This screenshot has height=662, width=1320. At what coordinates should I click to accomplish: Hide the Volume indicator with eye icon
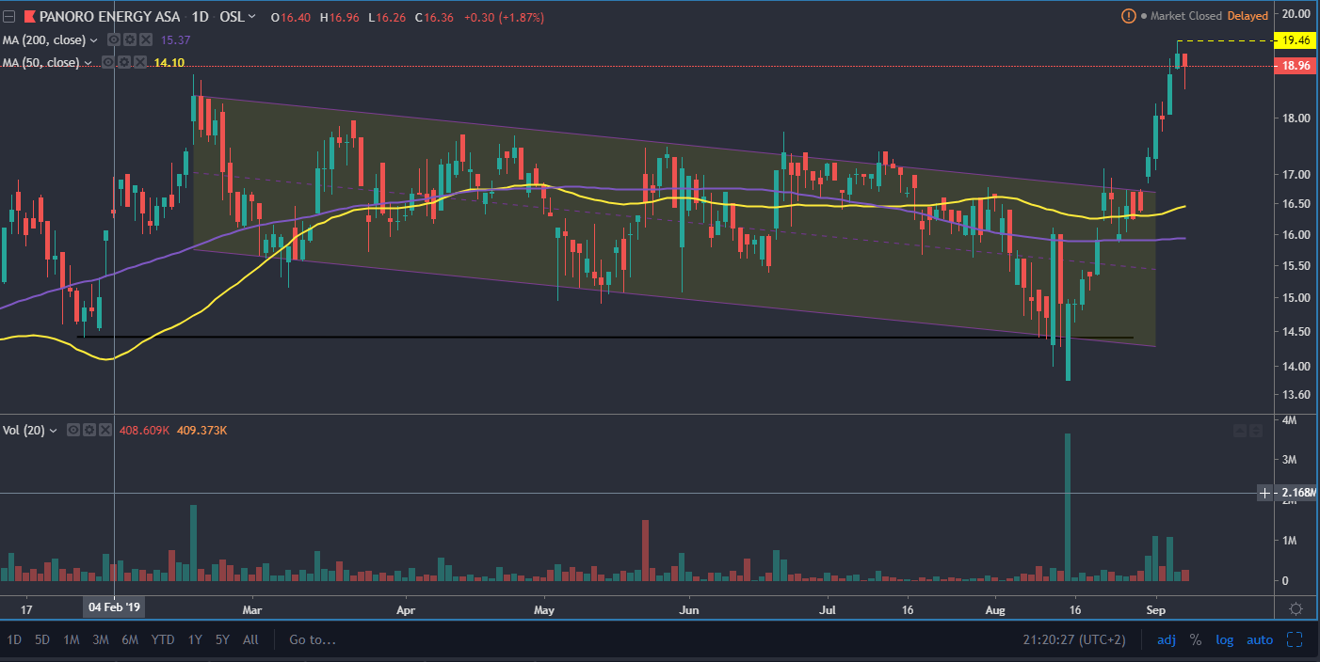(72, 430)
